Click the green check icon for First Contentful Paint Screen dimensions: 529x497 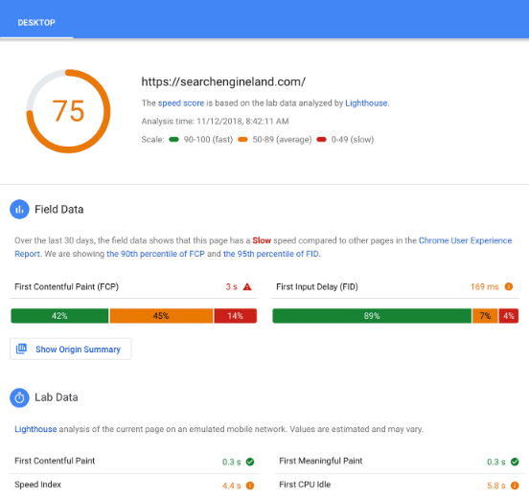pyautogui.click(x=250, y=462)
